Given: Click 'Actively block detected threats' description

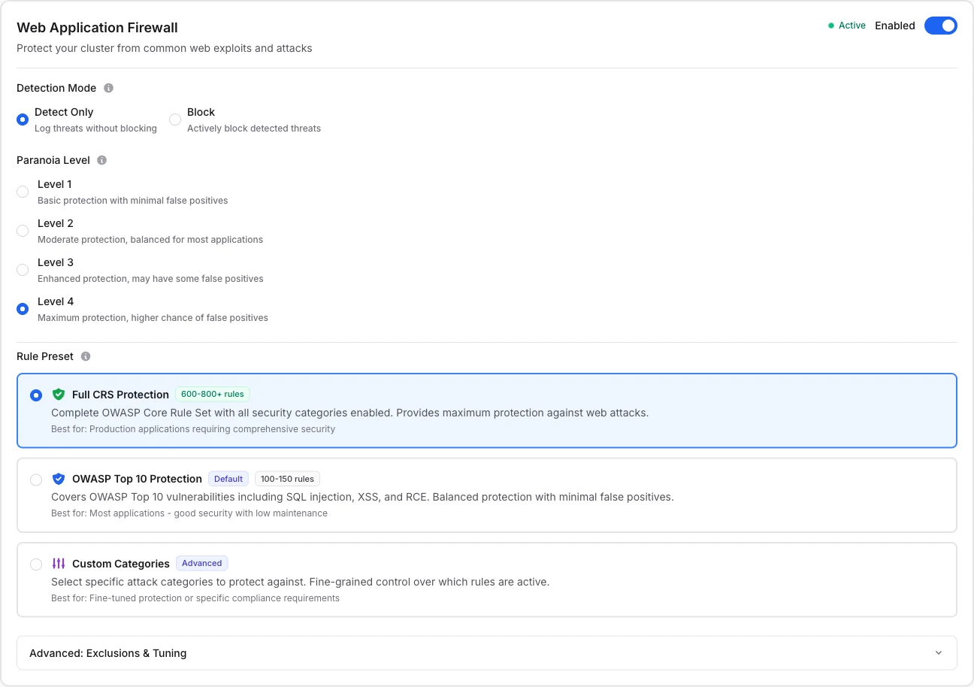Looking at the screenshot, I should [254, 129].
